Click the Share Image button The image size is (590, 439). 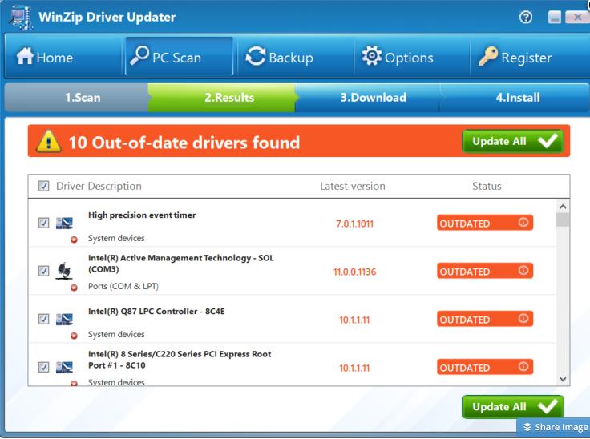(x=555, y=427)
